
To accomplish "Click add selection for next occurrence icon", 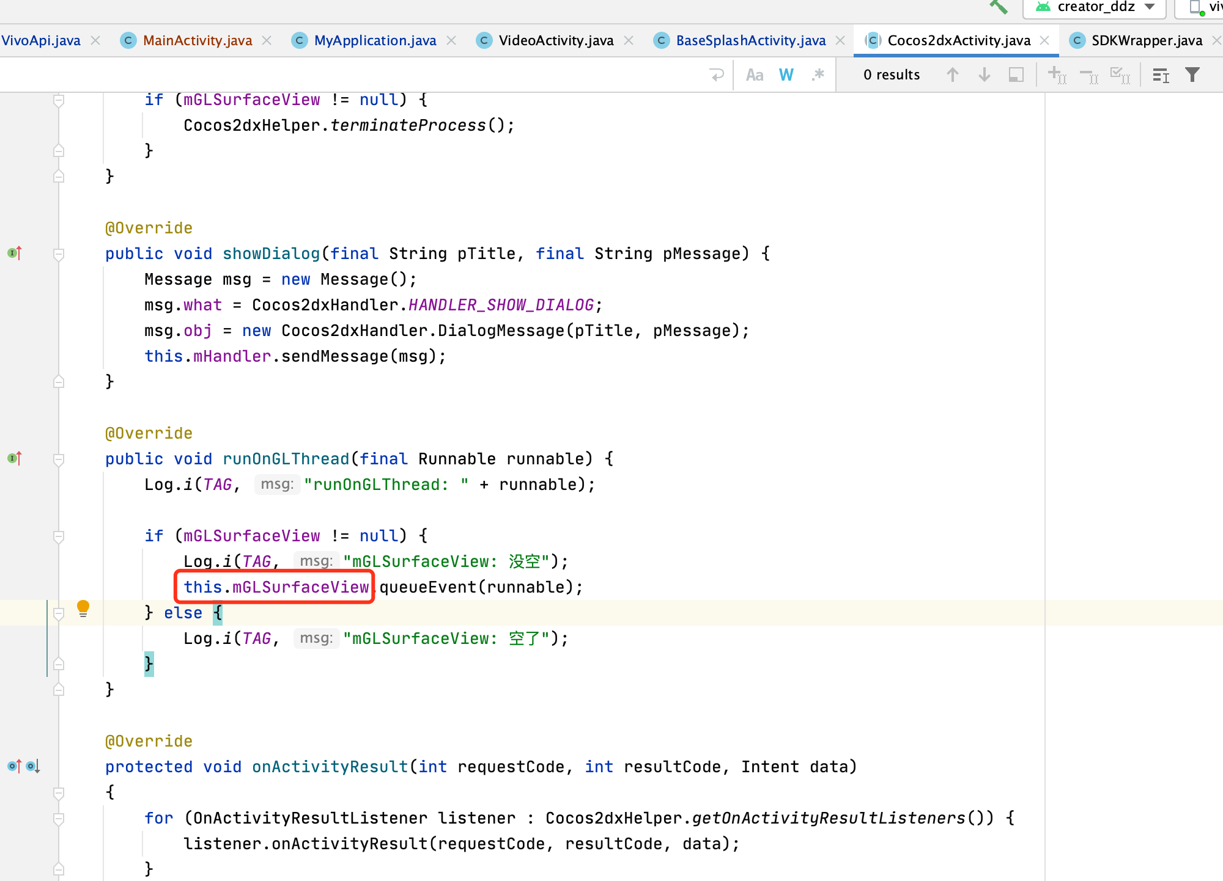I will coord(1057,75).
